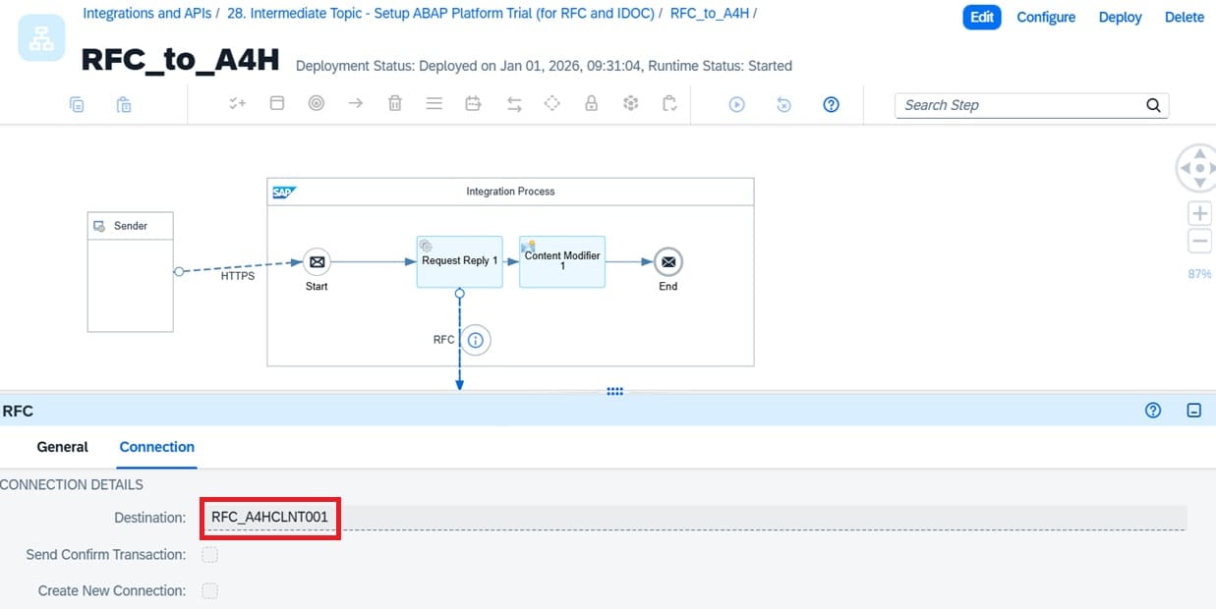Viewport: 1216px width, 609px height.
Task: Click the panel resize grip dots
Action: point(615,391)
